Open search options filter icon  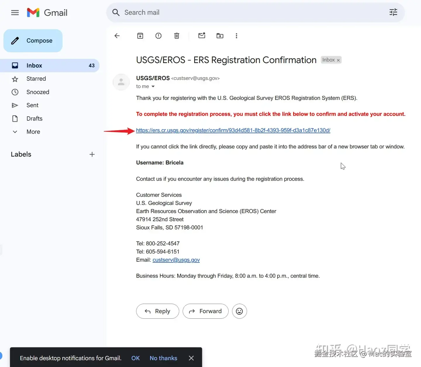tap(393, 12)
